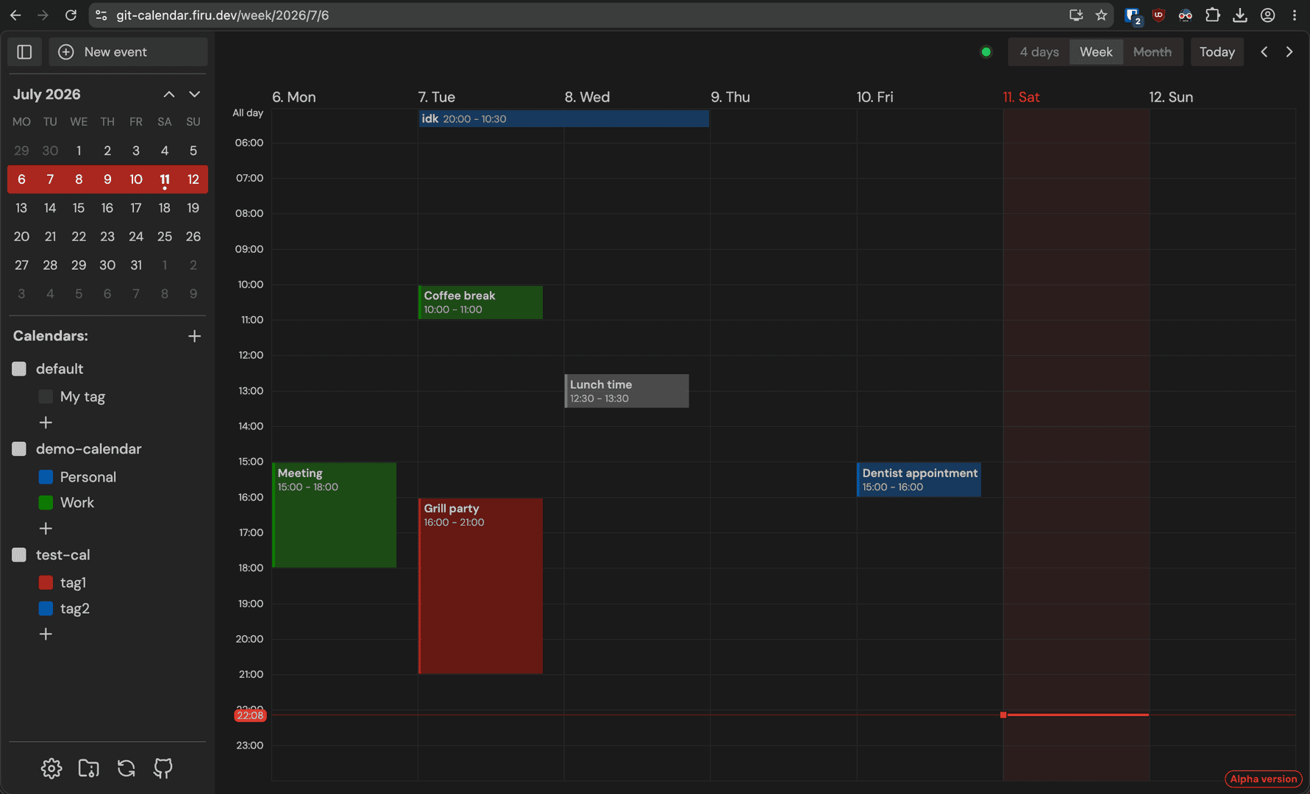This screenshot has width=1310, height=794.
Task: Reload the page in browser
Action: click(x=71, y=15)
